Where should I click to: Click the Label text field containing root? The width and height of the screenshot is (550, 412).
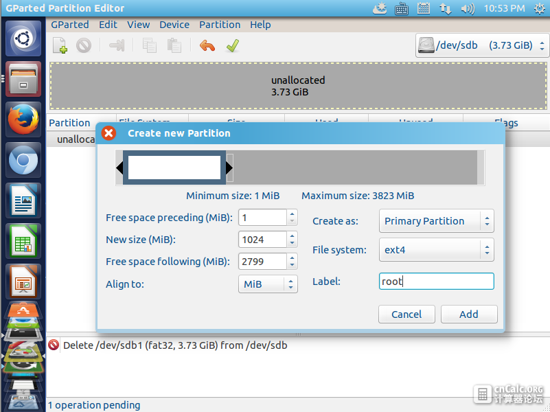[x=436, y=282]
